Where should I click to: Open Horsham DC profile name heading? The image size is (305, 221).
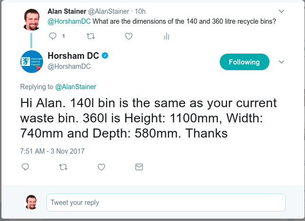coord(73,55)
